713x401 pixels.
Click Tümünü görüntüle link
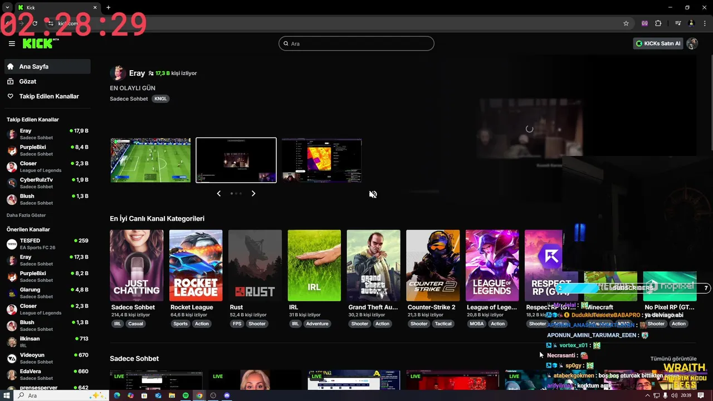coord(673,359)
